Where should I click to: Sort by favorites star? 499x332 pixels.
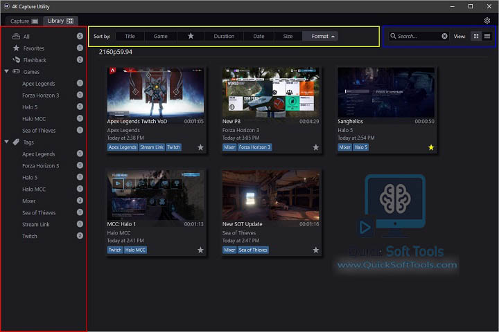tap(191, 36)
